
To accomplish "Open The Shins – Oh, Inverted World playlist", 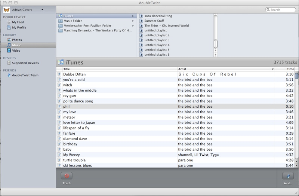I will coord(166,25).
